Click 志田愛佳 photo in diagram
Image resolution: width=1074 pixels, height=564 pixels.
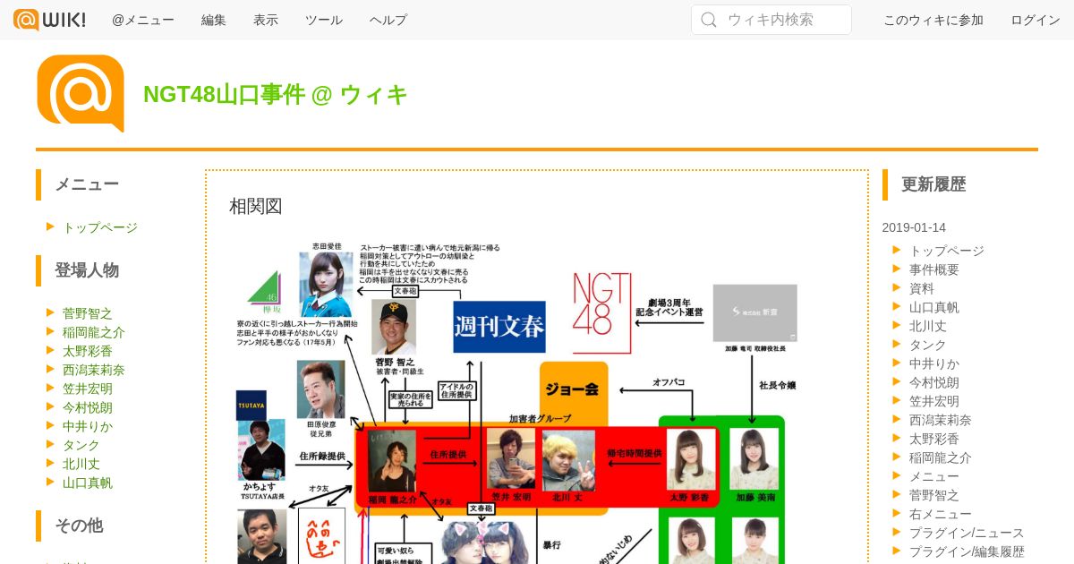click(x=326, y=284)
